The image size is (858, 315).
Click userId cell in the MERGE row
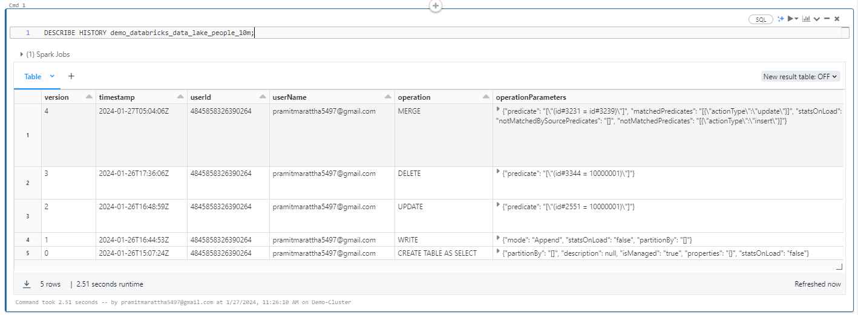coord(228,135)
